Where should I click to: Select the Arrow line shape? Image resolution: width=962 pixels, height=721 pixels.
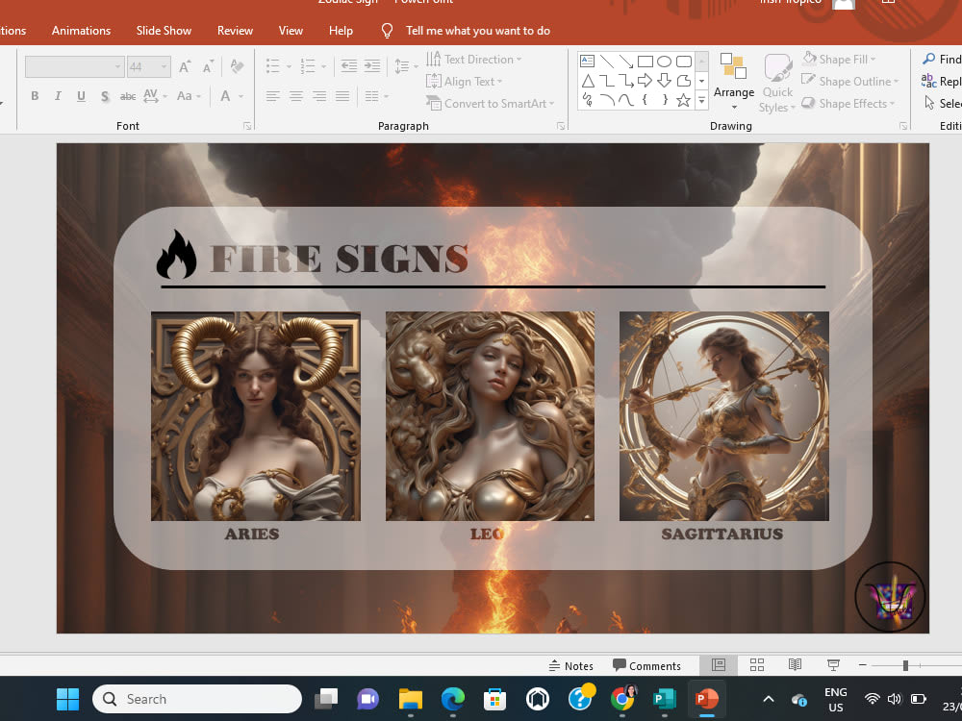click(x=626, y=61)
